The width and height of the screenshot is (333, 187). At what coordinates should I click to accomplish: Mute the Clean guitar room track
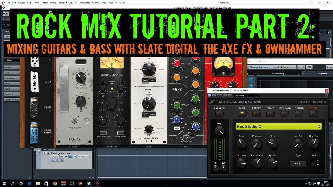click(44, 153)
